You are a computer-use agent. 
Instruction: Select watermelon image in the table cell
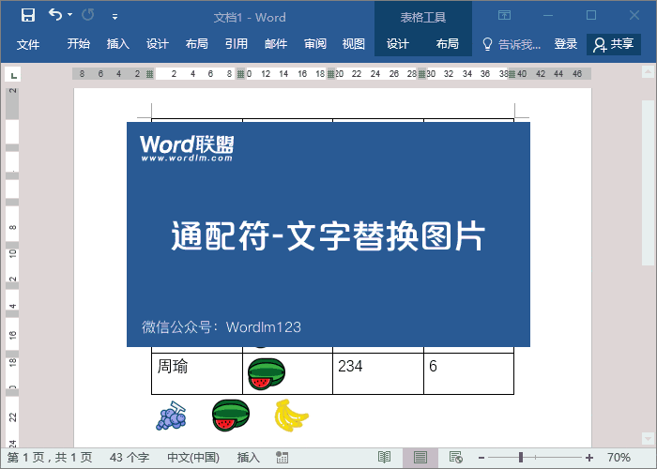pyautogui.click(x=267, y=374)
